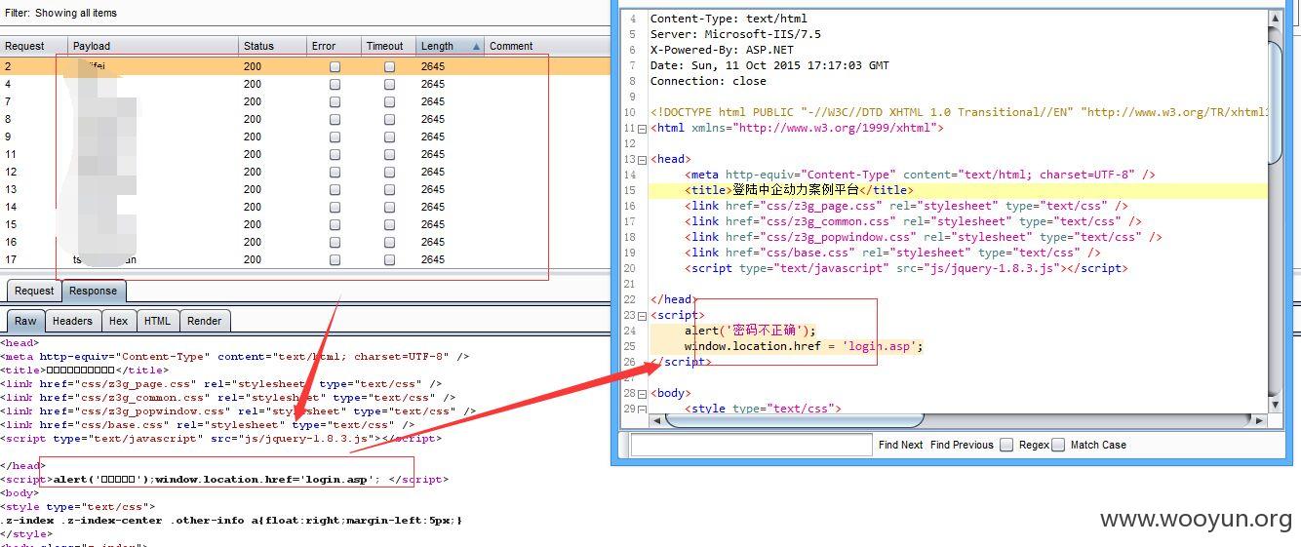Click 'Server: Microsoft-IIS/7.5' header line

735,34
